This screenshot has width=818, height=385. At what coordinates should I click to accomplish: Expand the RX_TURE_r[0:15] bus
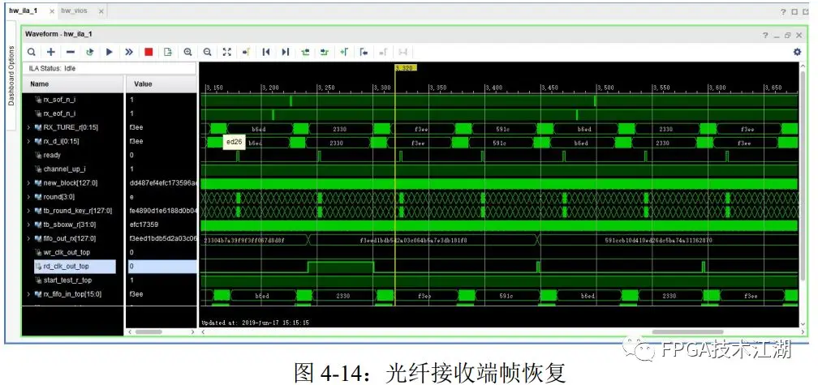click(x=29, y=127)
